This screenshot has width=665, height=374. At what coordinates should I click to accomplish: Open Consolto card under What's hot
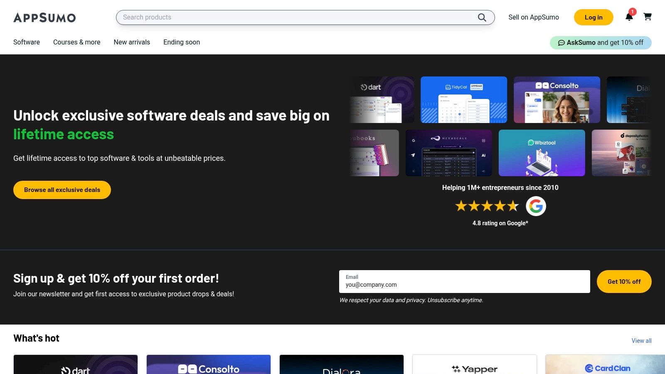coord(209,364)
